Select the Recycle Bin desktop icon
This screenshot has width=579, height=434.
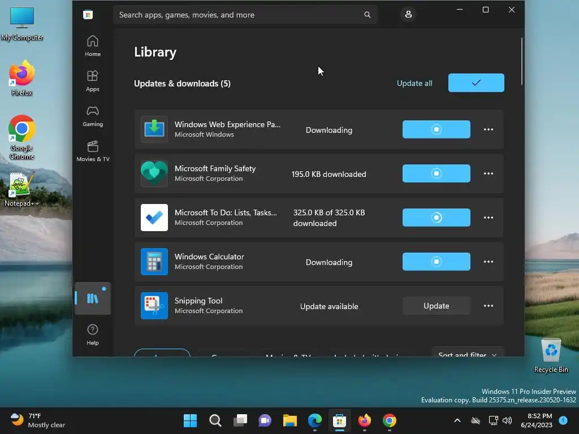click(x=551, y=355)
